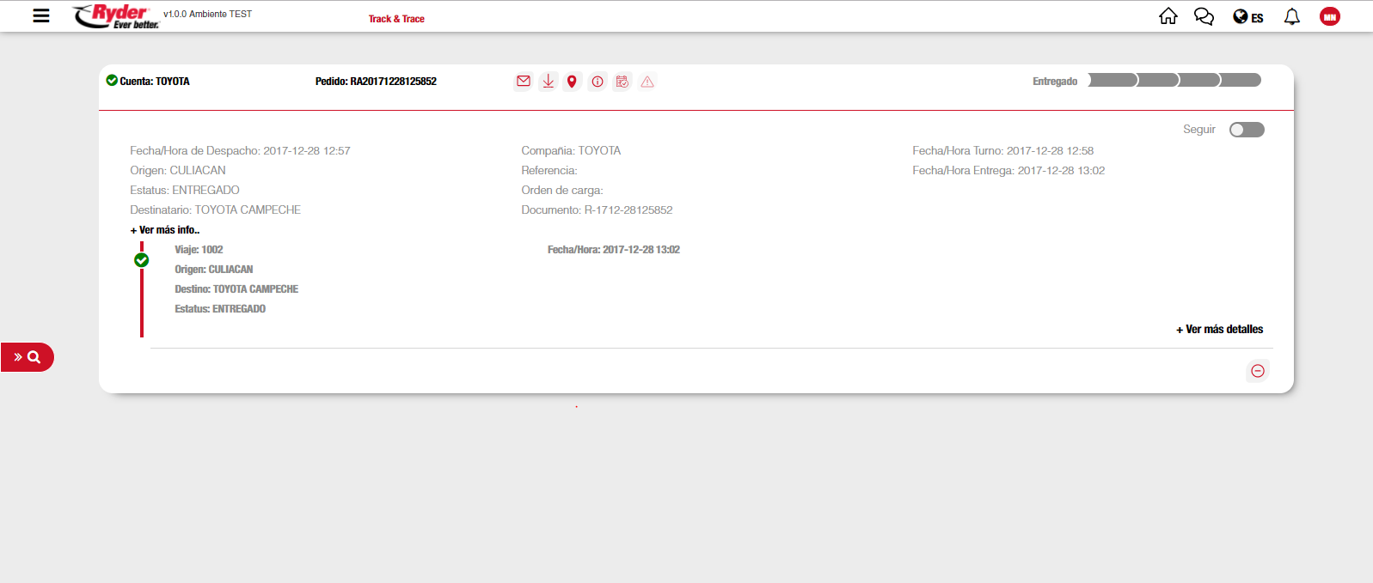Expand the red search side panel

pos(28,357)
